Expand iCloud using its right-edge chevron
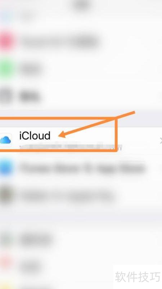The image size is (162, 289). click(161, 141)
